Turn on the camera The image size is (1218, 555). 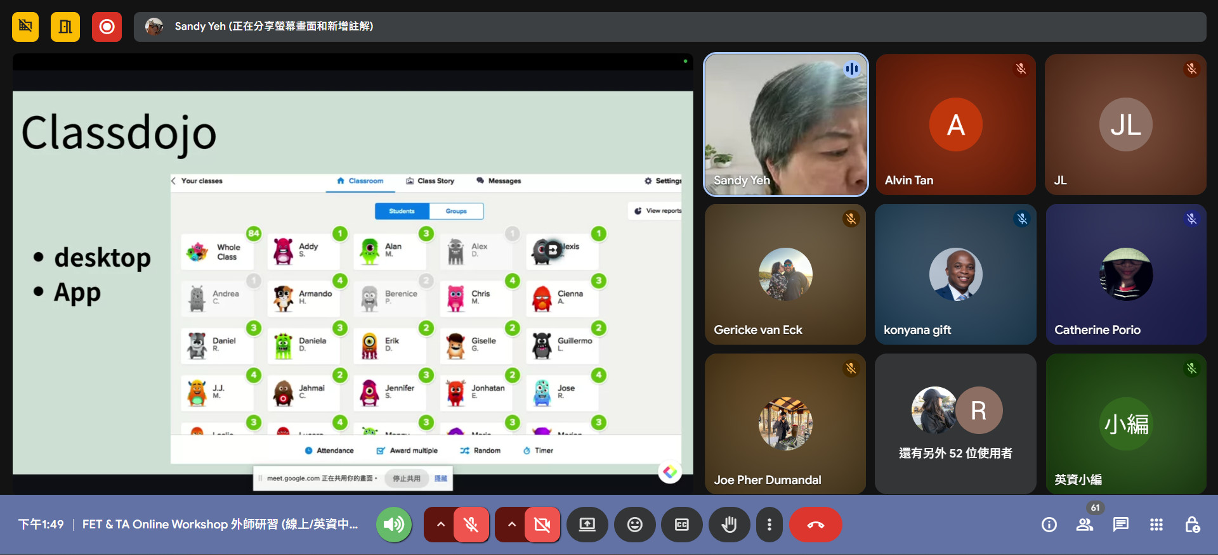tap(542, 525)
